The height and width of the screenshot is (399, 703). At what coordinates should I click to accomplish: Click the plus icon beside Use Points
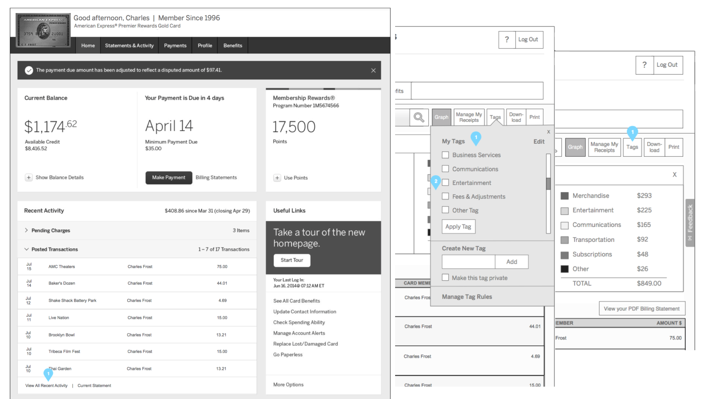277,178
